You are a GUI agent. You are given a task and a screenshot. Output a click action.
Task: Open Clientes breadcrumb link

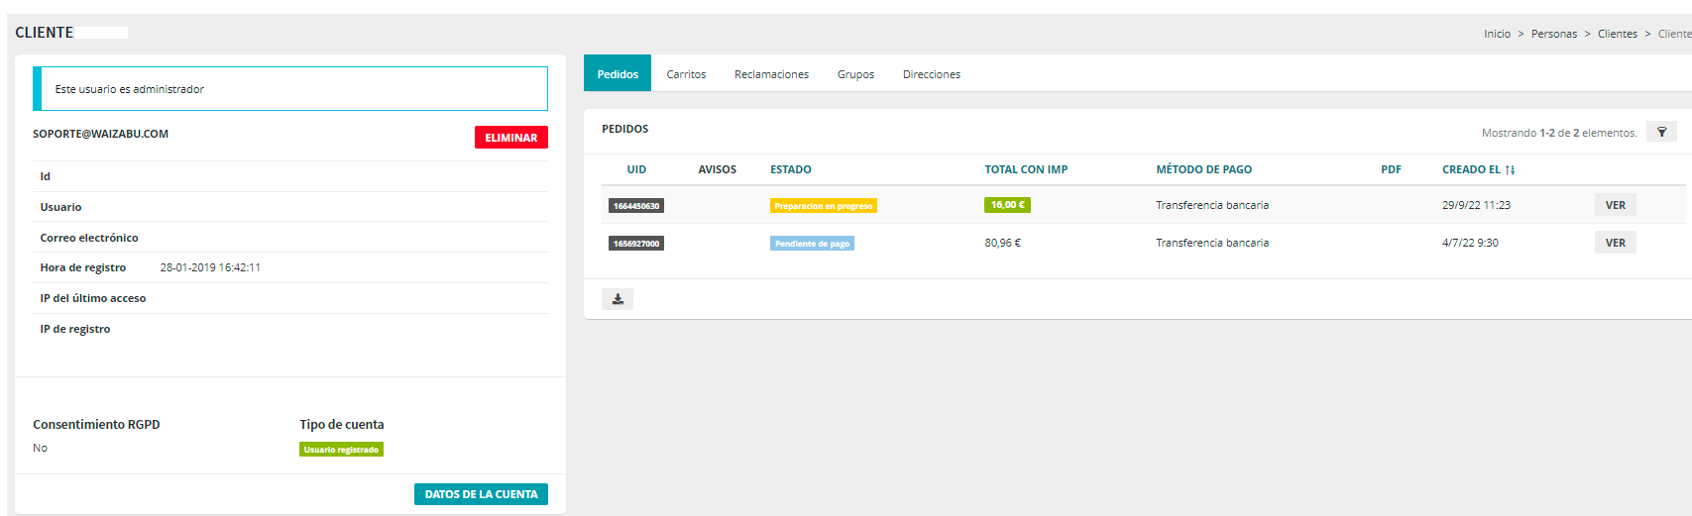[x=1617, y=34]
